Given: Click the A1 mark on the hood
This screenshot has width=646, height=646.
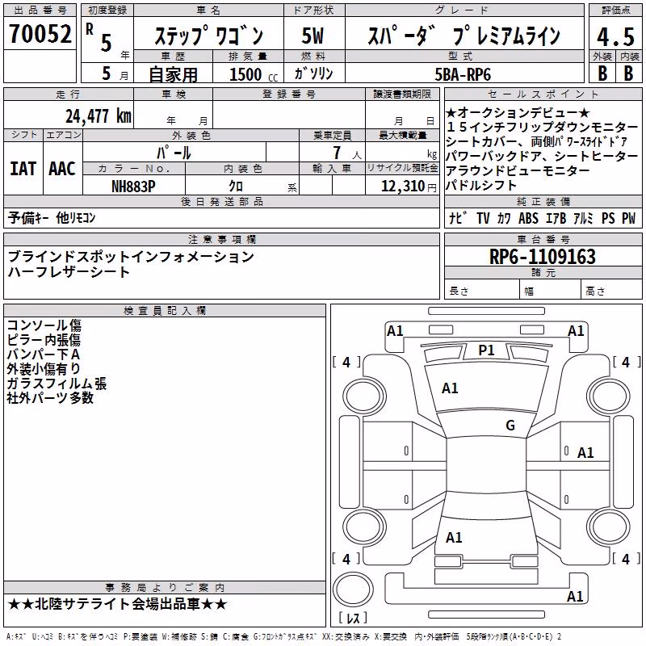Looking at the screenshot, I should point(450,388).
